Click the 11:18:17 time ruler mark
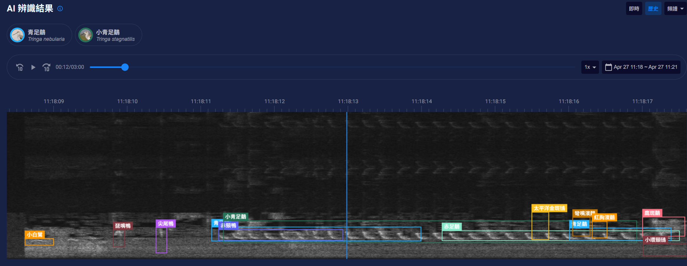The width and height of the screenshot is (687, 266). click(x=642, y=101)
